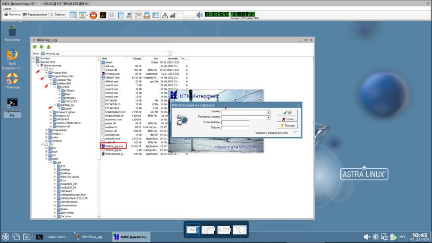Viewport: 432px width, 243px height.
Task: Switch to the События tab
Action: click(57, 15)
